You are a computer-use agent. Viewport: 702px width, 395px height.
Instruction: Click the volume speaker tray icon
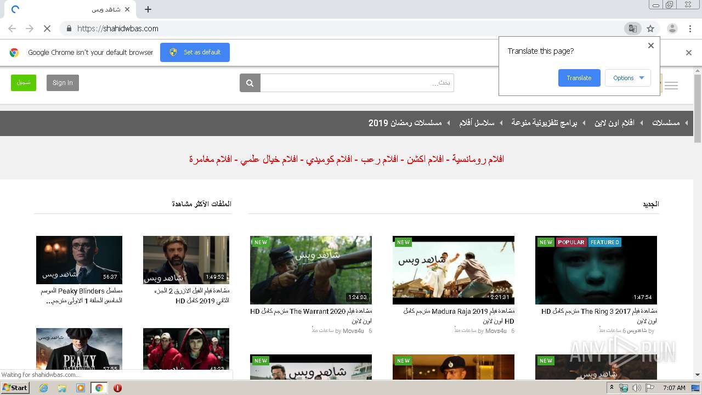[x=636, y=388]
